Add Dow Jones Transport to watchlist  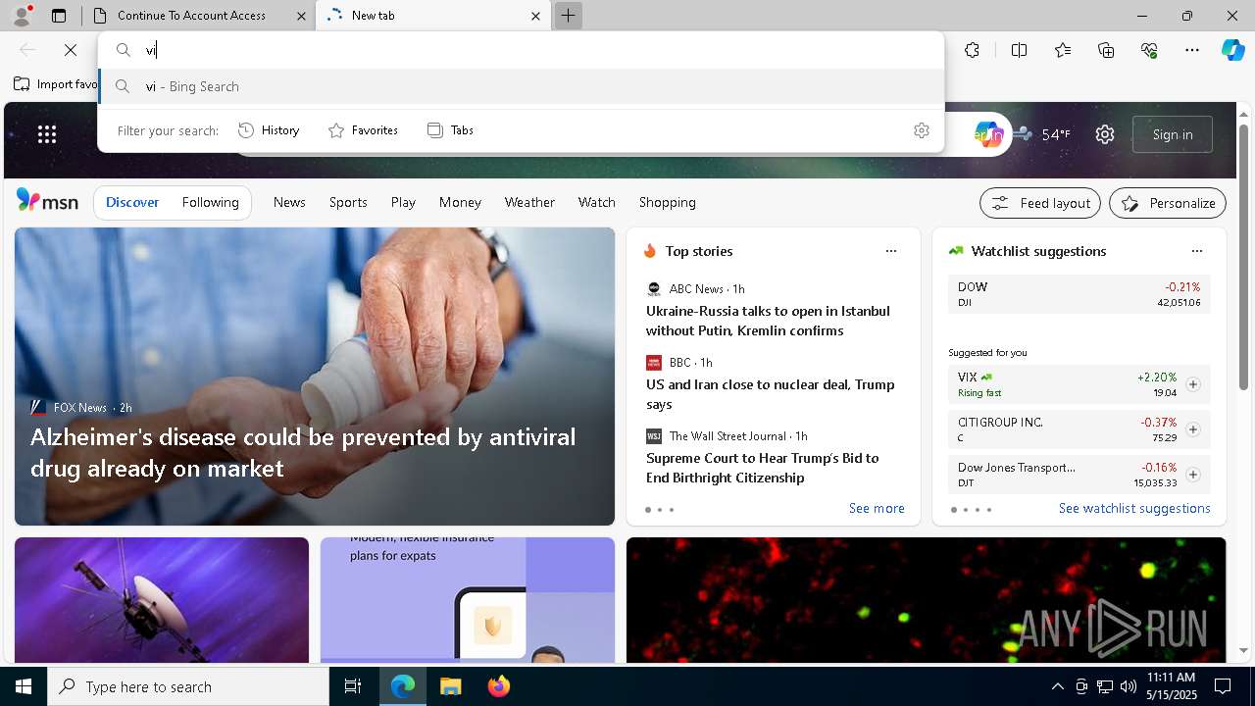pyautogui.click(x=1192, y=475)
